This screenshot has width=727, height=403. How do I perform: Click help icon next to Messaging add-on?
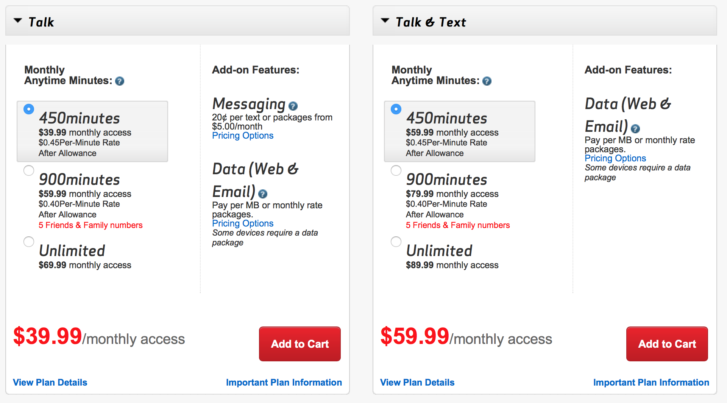[293, 106]
